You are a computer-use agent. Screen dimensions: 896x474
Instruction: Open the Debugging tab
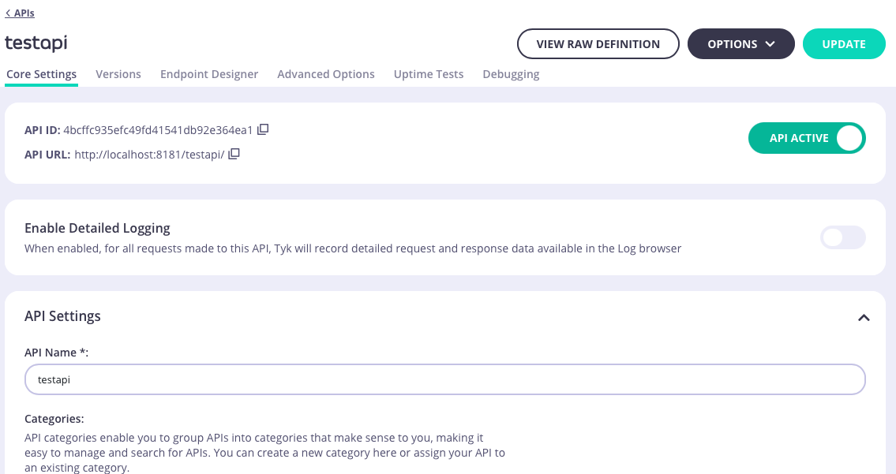coord(511,74)
